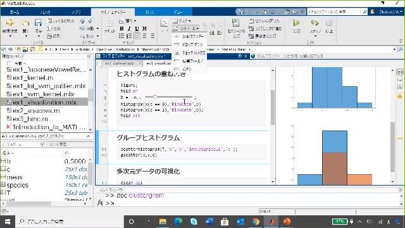Click the output inline view icon
The image size is (405, 228).
399,79
